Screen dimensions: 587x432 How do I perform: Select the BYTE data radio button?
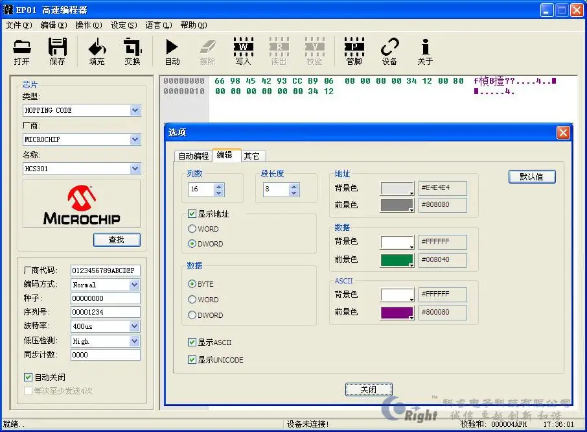pyautogui.click(x=192, y=284)
